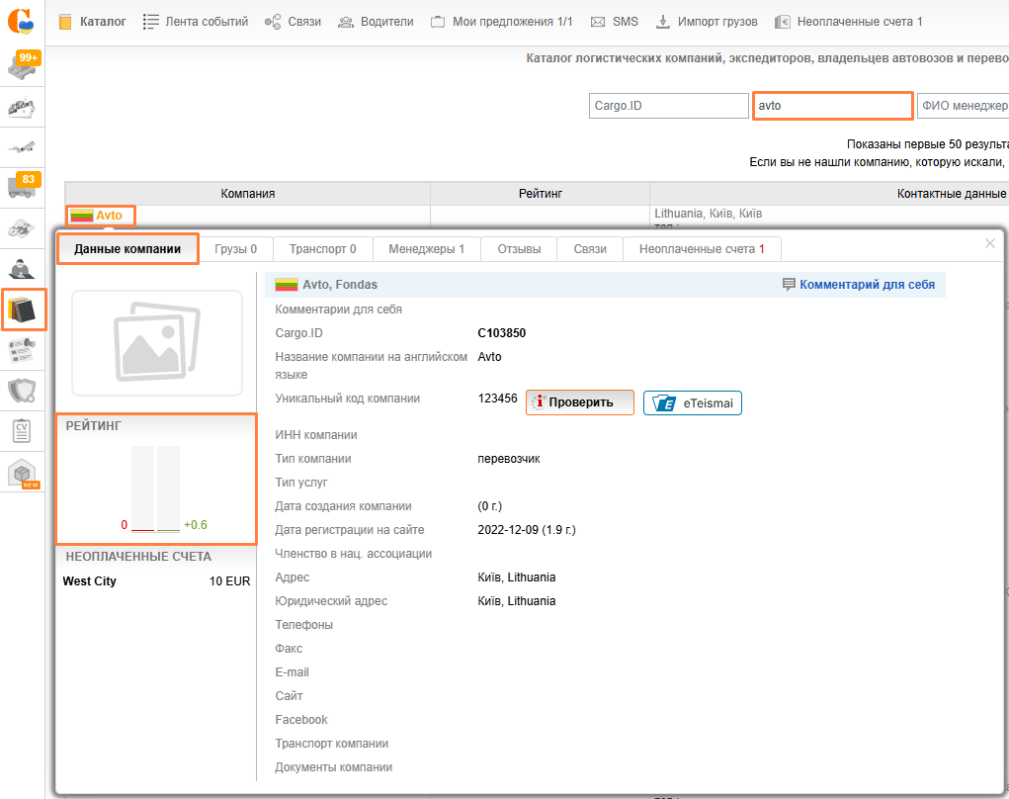Image resolution: width=1009 pixels, height=799 pixels.
Task: Open the CV clipboard sidebar icon
Action: click(x=23, y=431)
